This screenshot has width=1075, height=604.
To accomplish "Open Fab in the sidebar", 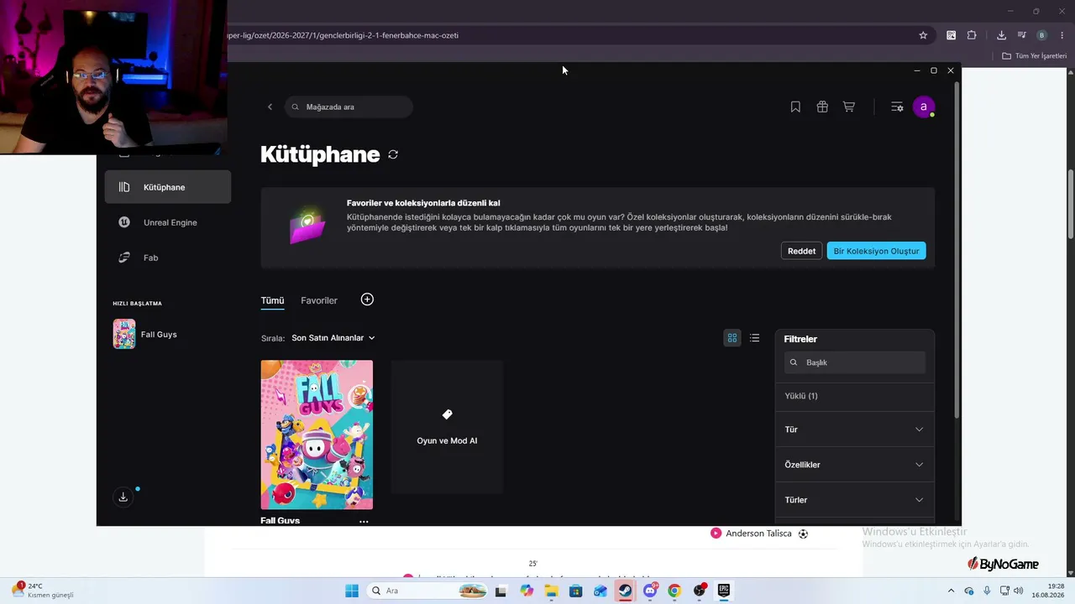I will [168, 258].
